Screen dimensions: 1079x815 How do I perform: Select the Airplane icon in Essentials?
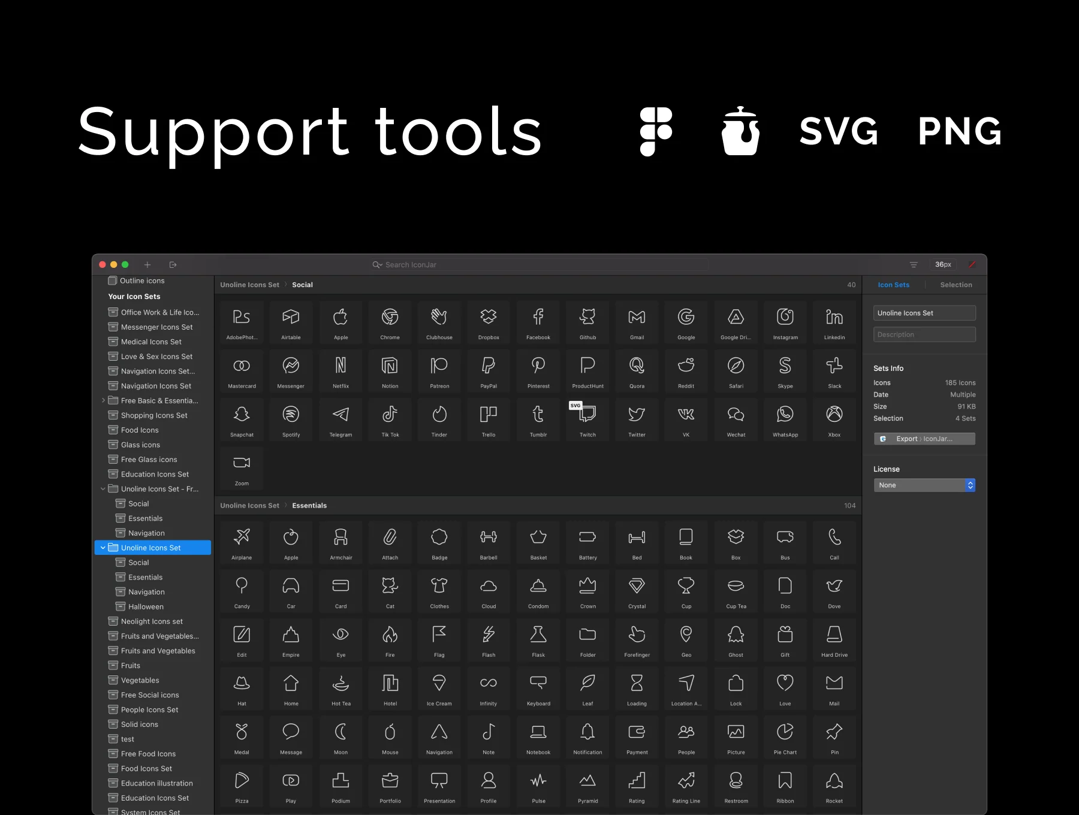tap(242, 542)
